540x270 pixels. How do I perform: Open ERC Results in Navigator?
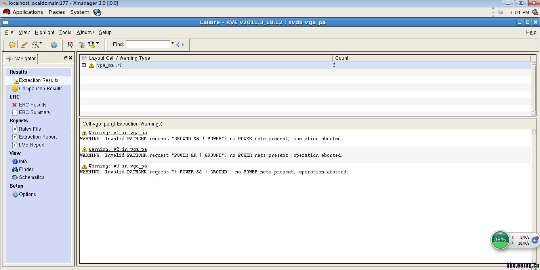(32, 105)
